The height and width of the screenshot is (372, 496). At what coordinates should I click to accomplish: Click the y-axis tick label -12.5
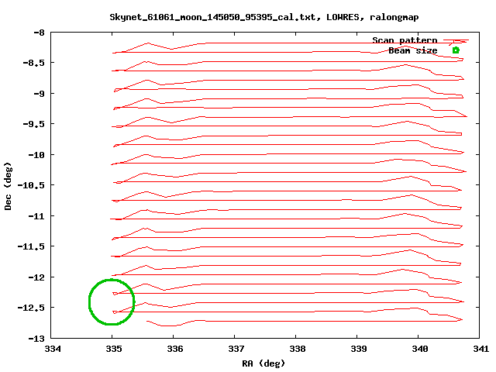pos(31,308)
